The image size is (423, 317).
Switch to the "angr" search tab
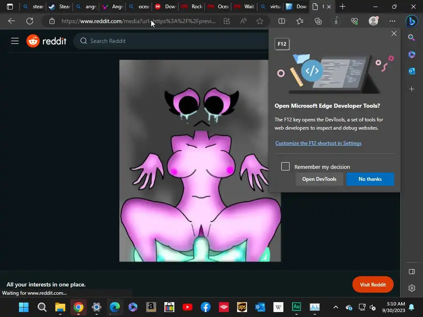click(x=86, y=7)
